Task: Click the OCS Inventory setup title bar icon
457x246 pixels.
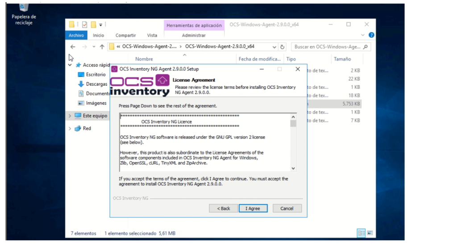Action: (x=114, y=69)
